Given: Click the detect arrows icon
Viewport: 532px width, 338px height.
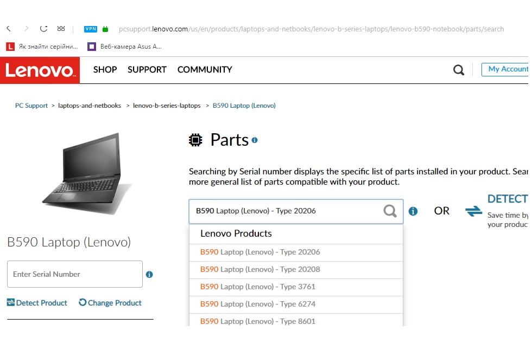Looking at the screenshot, I should 473,211.
